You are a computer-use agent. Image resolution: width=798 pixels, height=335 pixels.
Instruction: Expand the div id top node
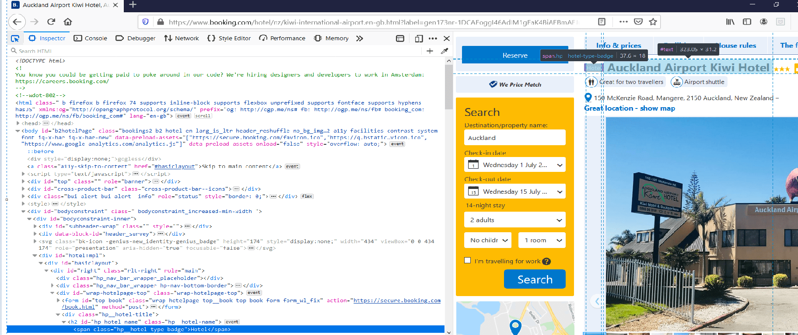[24, 181]
